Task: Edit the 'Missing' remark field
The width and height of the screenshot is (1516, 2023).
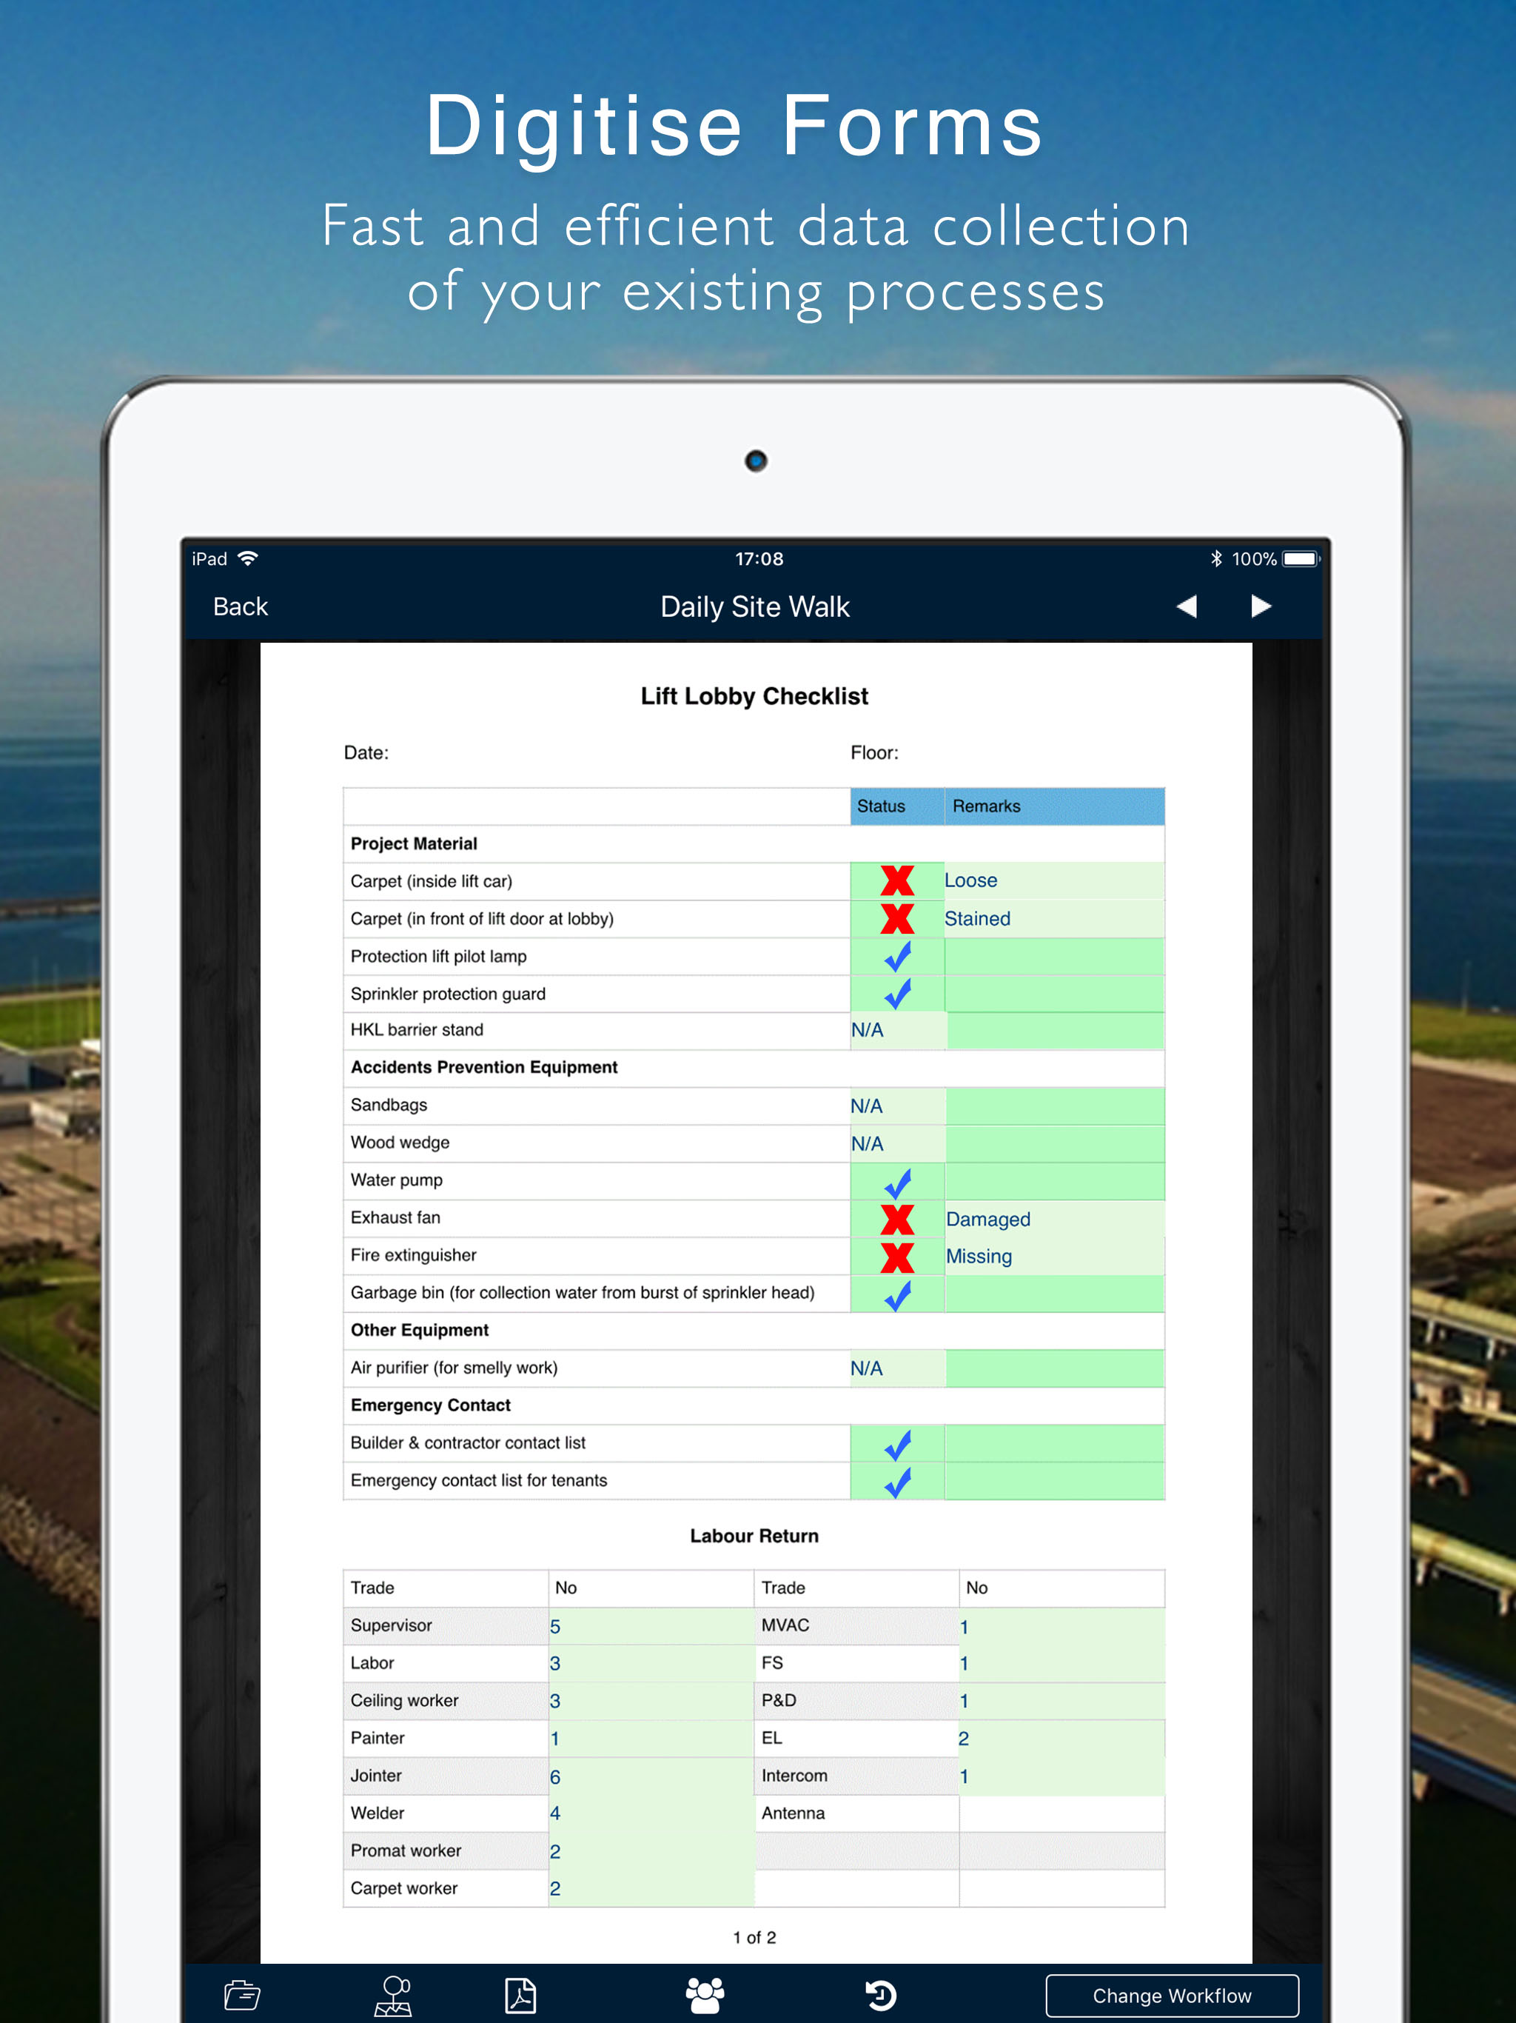Action: [1054, 1257]
